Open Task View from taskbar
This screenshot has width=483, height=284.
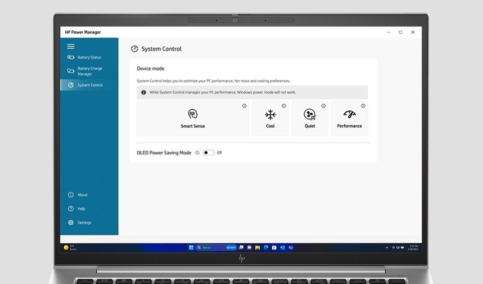click(x=241, y=247)
